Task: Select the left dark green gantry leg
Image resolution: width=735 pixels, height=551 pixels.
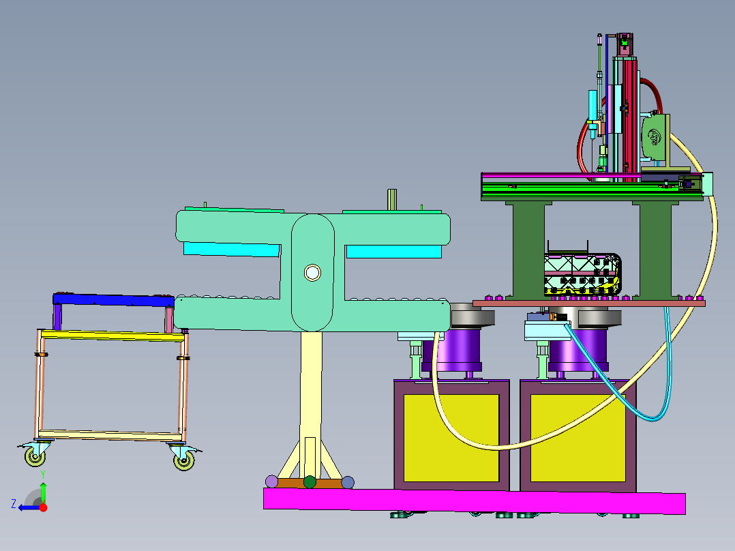Action: tap(529, 250)
